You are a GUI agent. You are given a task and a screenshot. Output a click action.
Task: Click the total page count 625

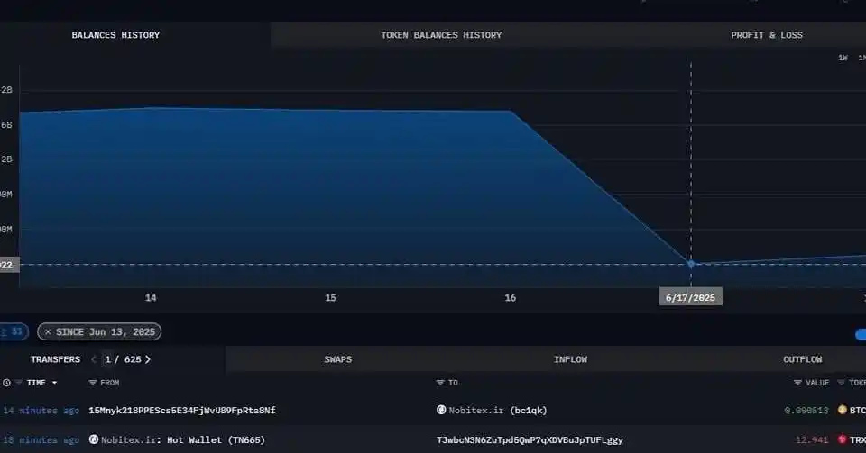pyautogui.click(x=133, y=359)
